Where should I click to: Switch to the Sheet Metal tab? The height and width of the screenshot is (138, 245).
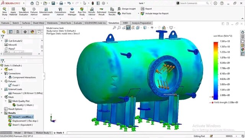click(x=38, y=23)
